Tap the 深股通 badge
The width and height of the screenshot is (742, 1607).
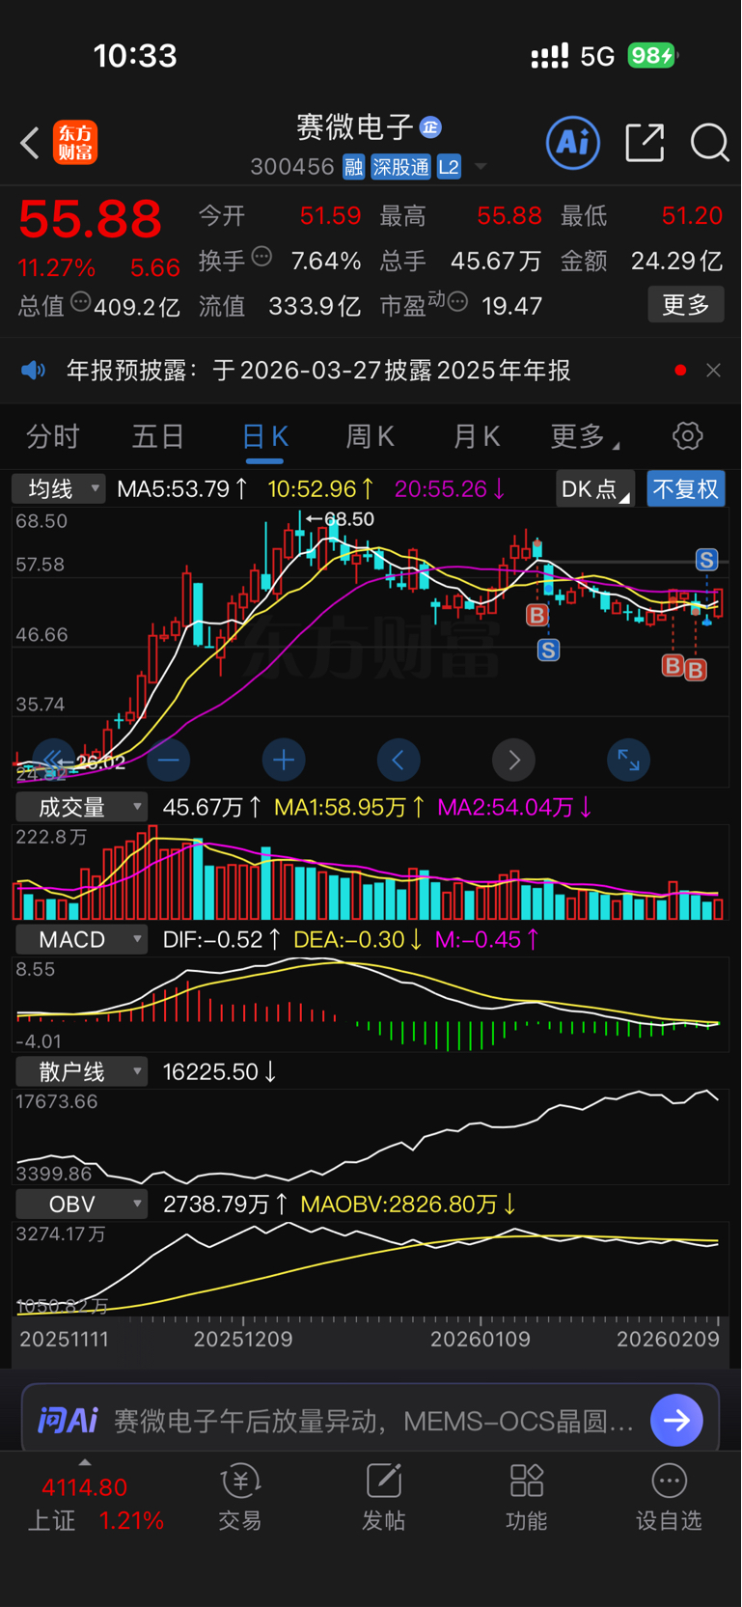click(401, 167)
